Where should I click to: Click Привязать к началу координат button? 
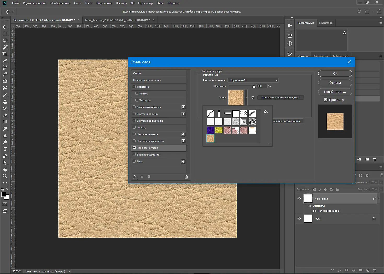coord(281,98)
